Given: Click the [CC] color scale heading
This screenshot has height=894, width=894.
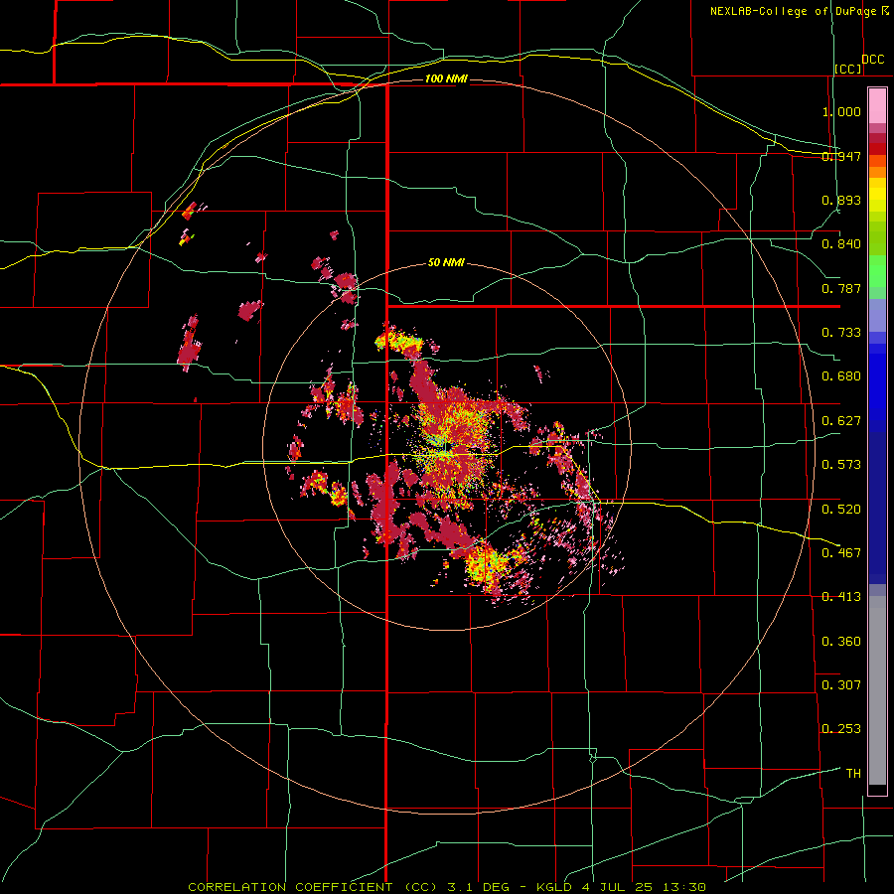Looking at the screenshot, I should point(848,69).
